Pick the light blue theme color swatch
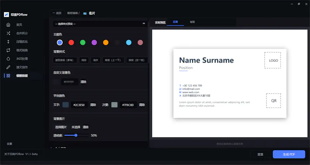This screenshot has width=310, height=165. coord(129,42)
